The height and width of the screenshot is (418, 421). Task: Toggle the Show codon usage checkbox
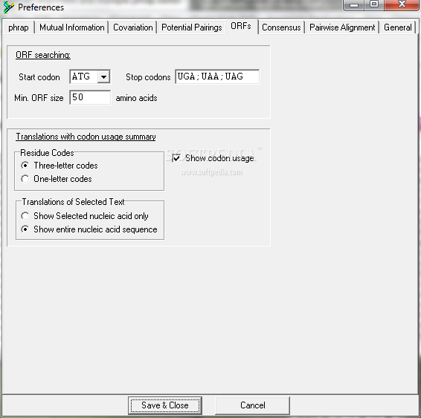click(x=176, y=158)
